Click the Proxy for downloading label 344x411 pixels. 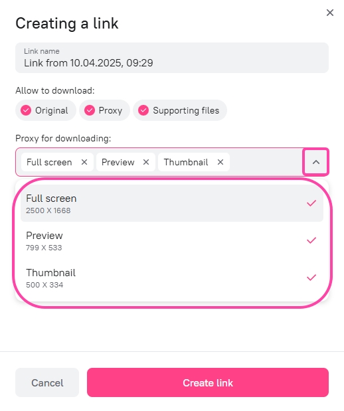[63, 138]
